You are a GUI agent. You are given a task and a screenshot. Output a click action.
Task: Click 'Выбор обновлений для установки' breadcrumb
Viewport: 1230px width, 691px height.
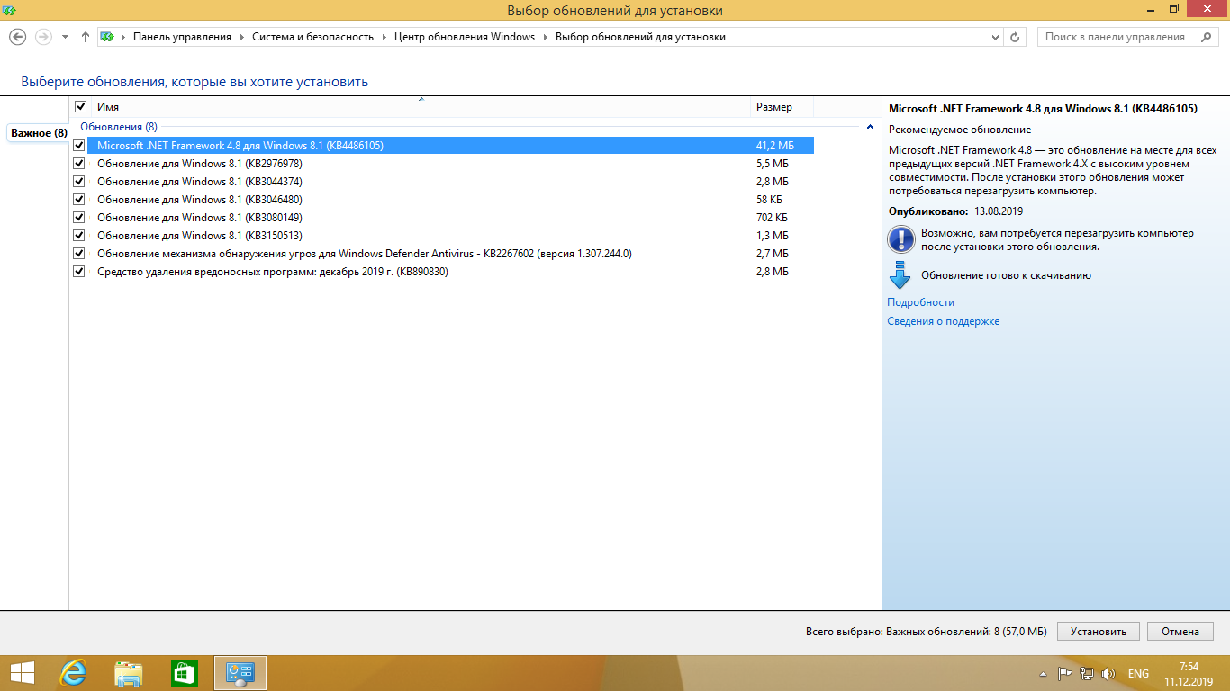click(640, 37)
